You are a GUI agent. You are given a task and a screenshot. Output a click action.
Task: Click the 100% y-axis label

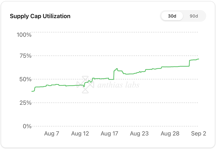24,34
